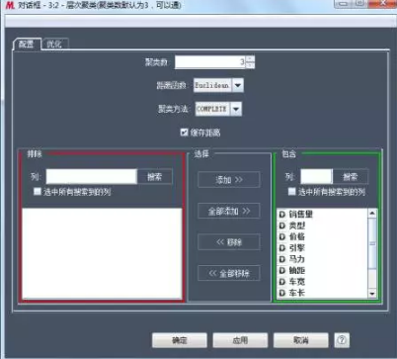The image size is (397, 359).
Task: Increase cluster count with up stepper arrow
Action: (250, 58)
